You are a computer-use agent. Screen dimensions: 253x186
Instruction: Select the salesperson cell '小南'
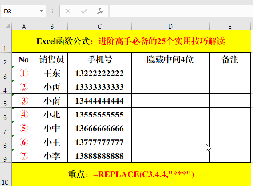[x=52, y=101]
